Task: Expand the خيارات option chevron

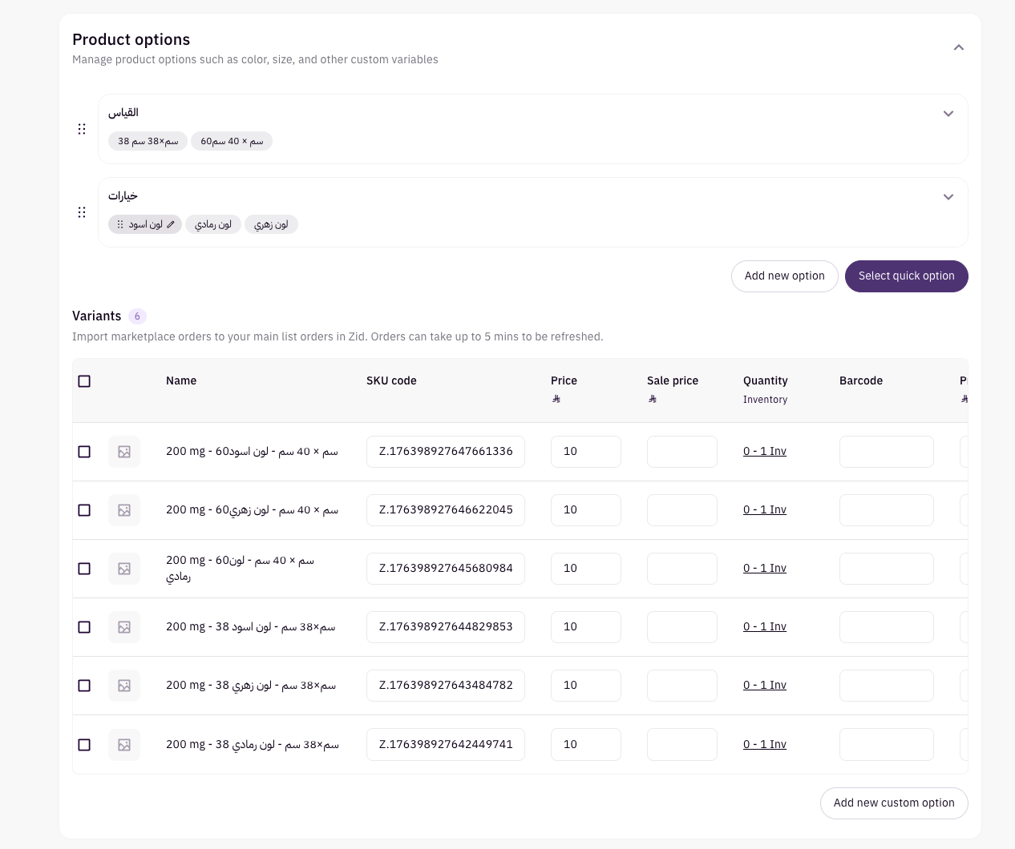Action: pyautogui.click(x=948, y=197)
